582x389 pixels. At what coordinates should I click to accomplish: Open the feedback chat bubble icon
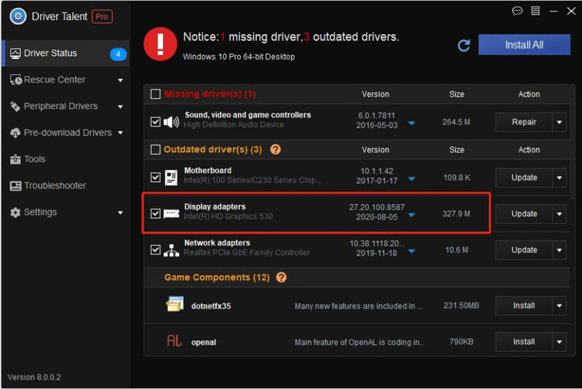(x=517, y=11)
